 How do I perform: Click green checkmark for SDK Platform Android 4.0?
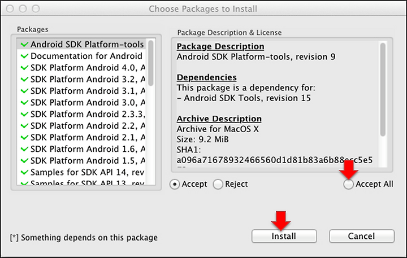[x=24, y=68]
